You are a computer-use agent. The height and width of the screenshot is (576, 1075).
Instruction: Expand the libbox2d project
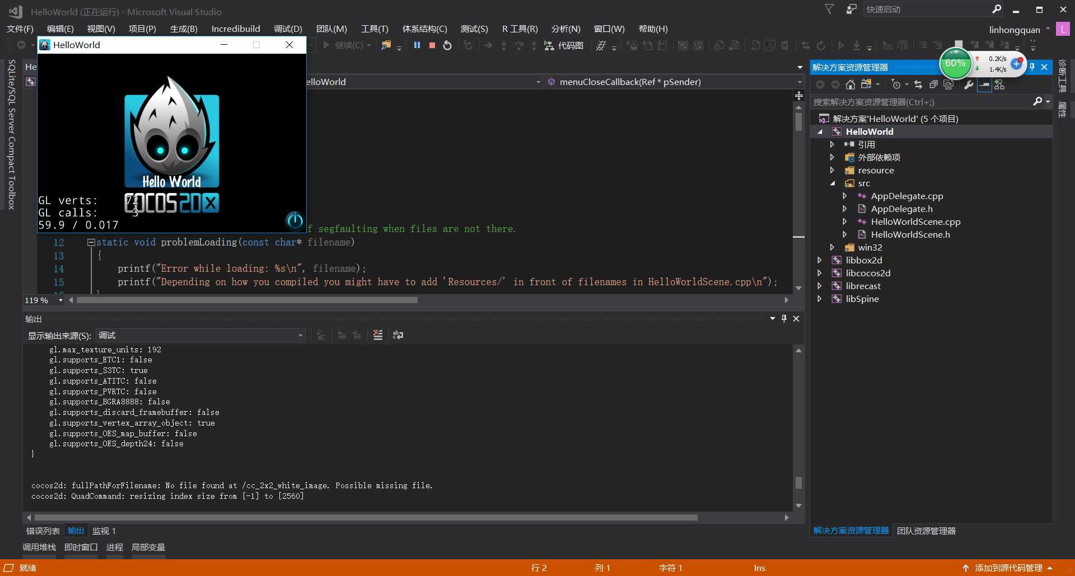[820, 260]
